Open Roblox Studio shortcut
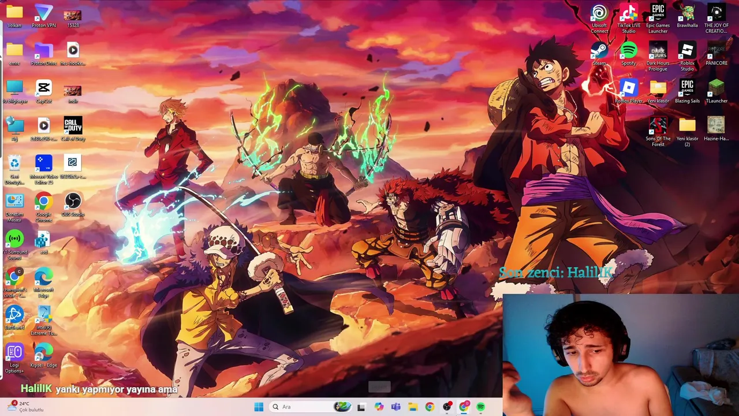The image size is (739, 416). pos(687,57)
